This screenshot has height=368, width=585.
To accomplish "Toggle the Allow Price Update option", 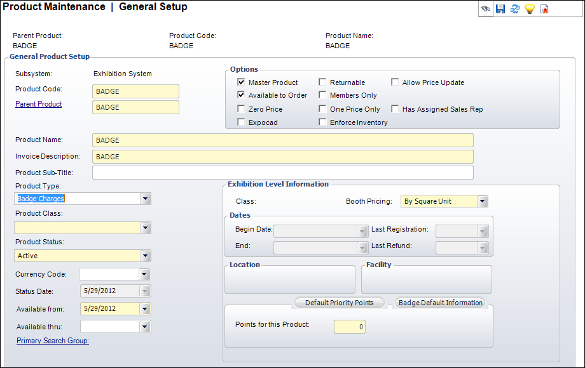I will point(395,82).
